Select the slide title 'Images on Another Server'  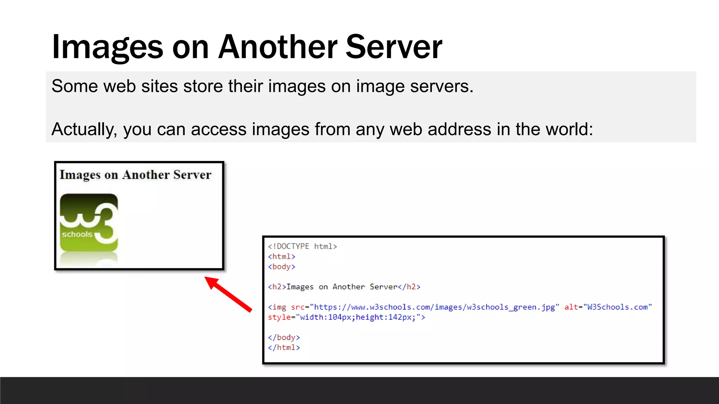[247, 47]
